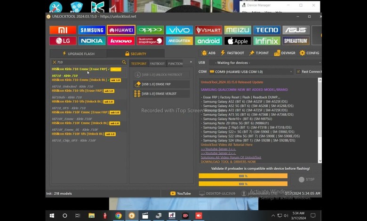Click the ADB android icon button
Image resolution: width=367 pixels, height=221 pixels.
[x=208, y=53]
